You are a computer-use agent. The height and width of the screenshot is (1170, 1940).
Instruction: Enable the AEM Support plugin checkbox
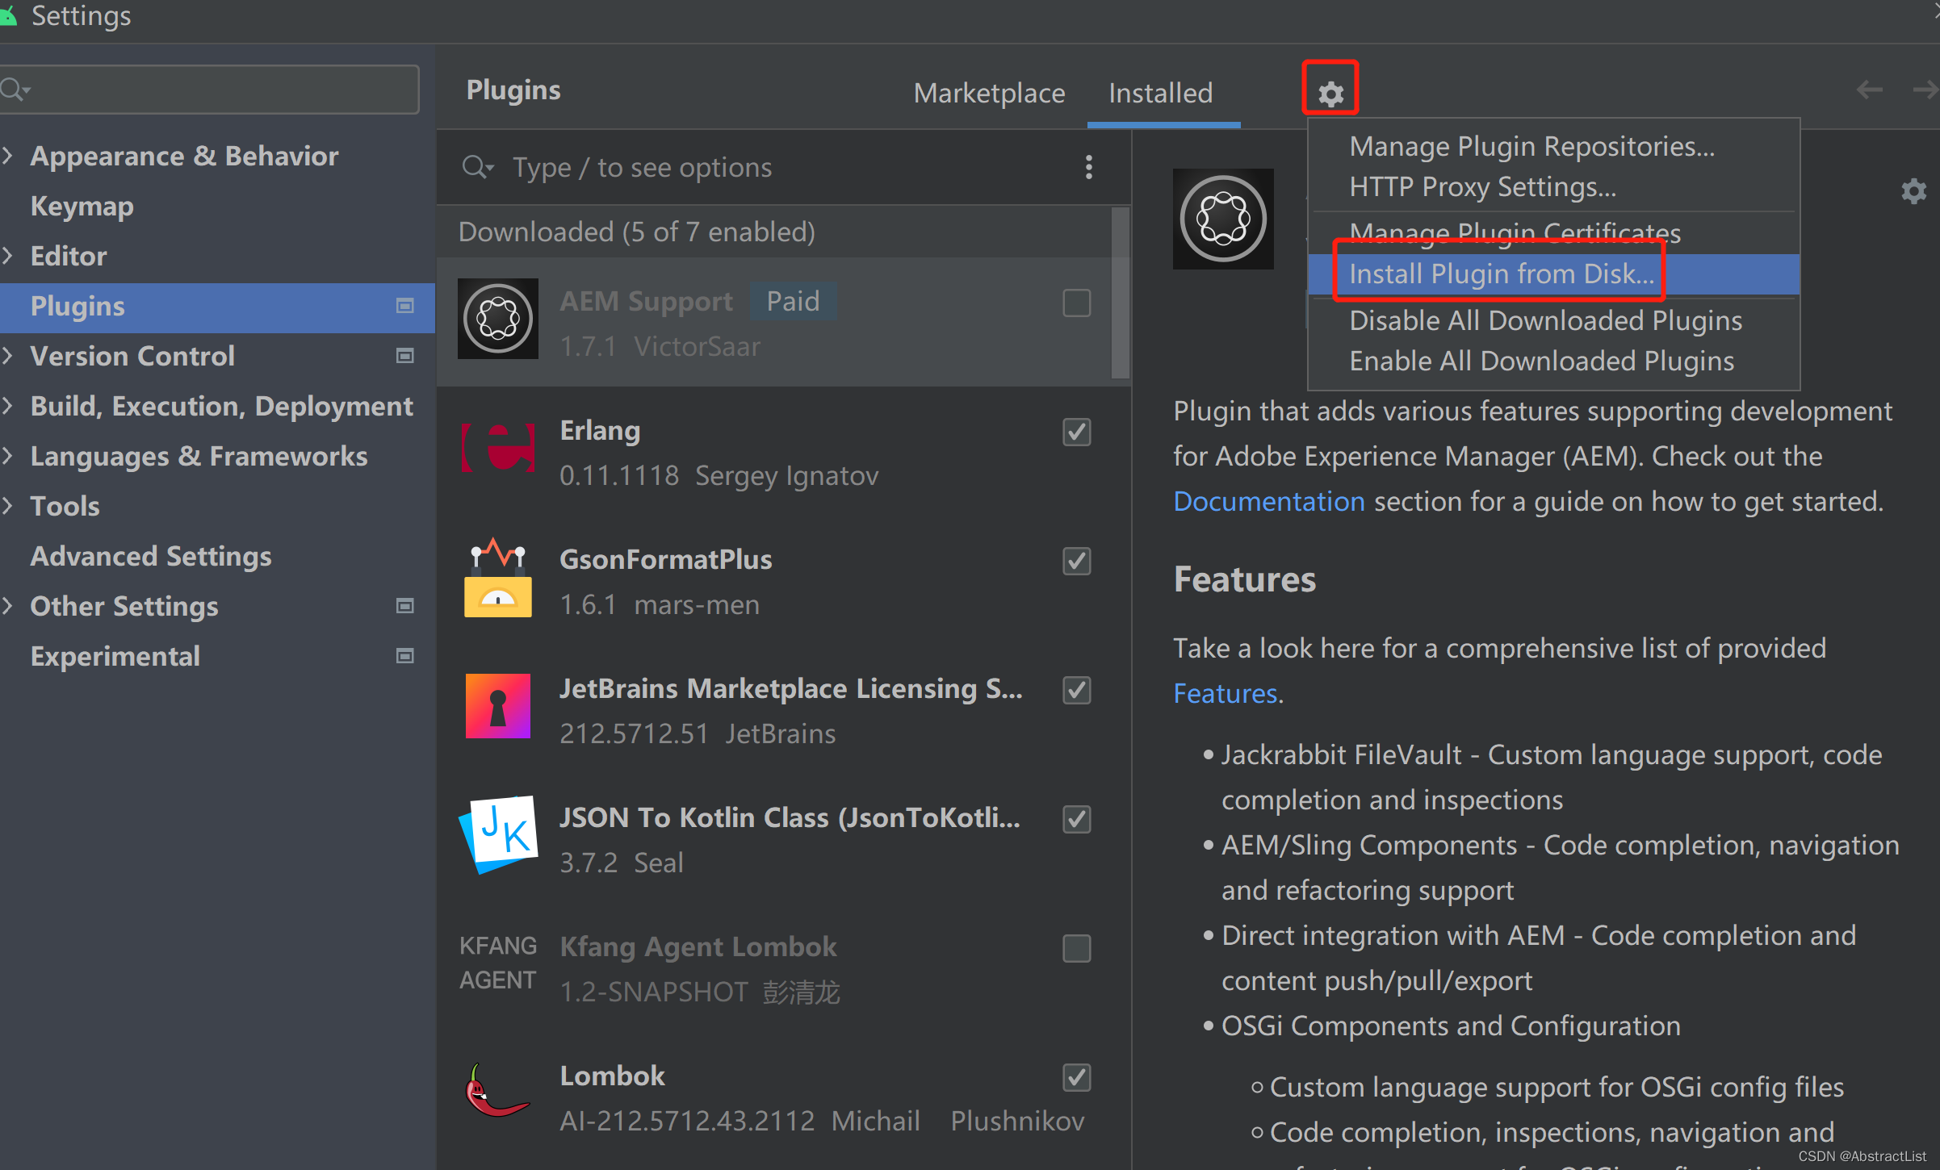pos(1076,303)
